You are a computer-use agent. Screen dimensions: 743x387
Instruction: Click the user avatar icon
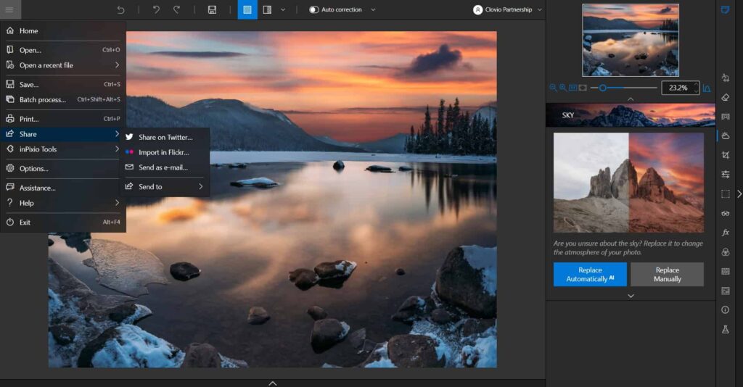(477, 9)
